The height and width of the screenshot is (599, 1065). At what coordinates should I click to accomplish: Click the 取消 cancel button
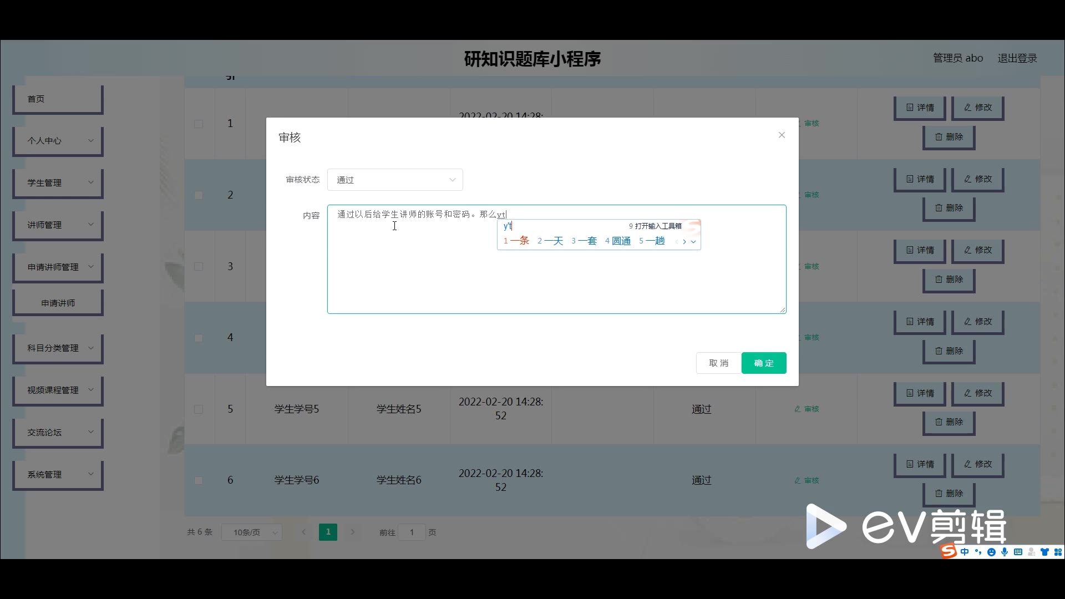(x=718, y=363)
